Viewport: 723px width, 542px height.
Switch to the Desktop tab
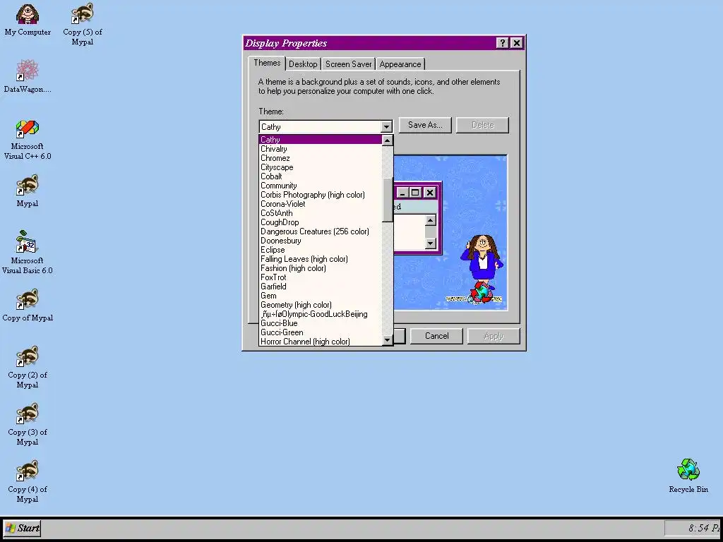click(303, 64)
